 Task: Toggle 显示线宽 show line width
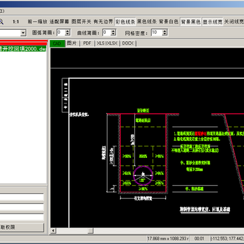tap(212, 22)
